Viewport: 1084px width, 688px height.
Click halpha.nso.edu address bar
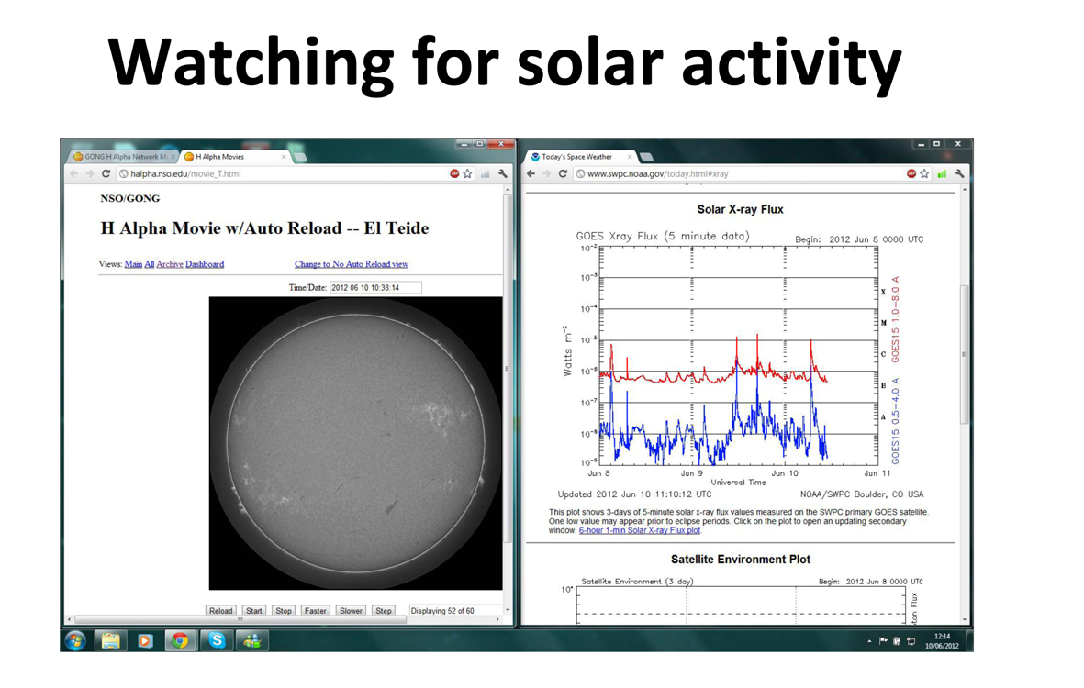coord(280,174)
